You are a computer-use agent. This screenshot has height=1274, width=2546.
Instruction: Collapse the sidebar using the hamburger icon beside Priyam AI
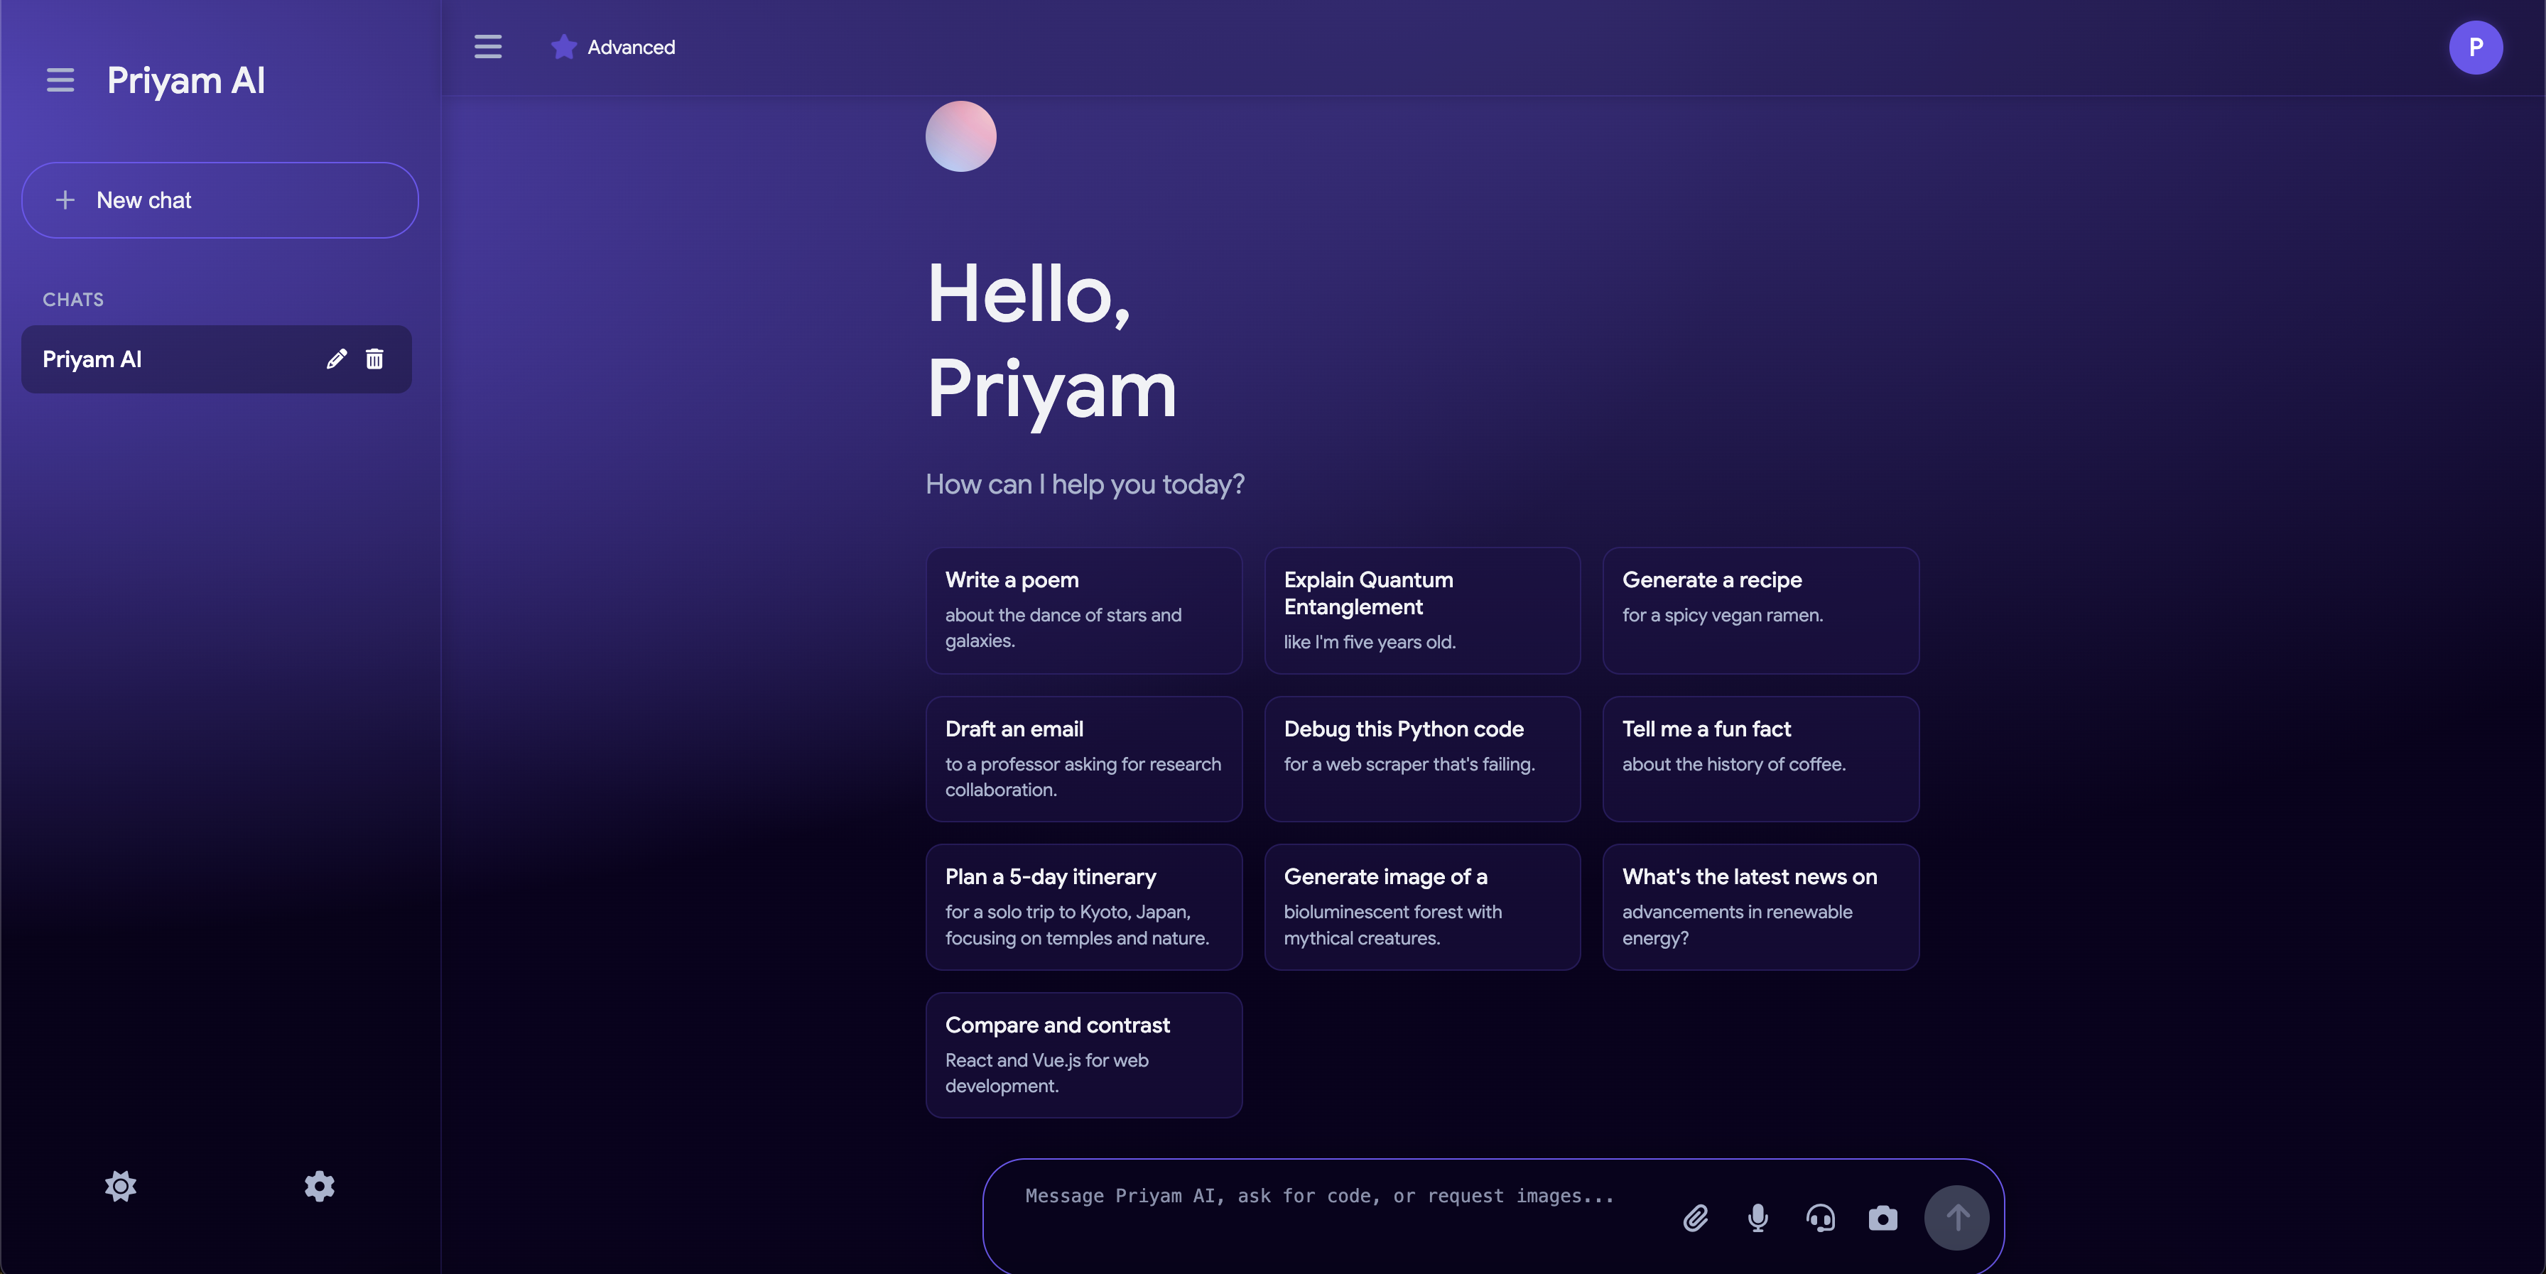60,80
